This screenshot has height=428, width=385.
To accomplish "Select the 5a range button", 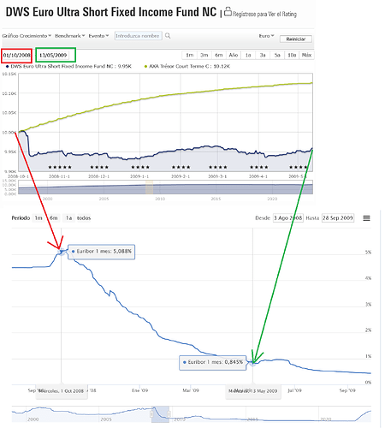I will [x=277, y=55].
